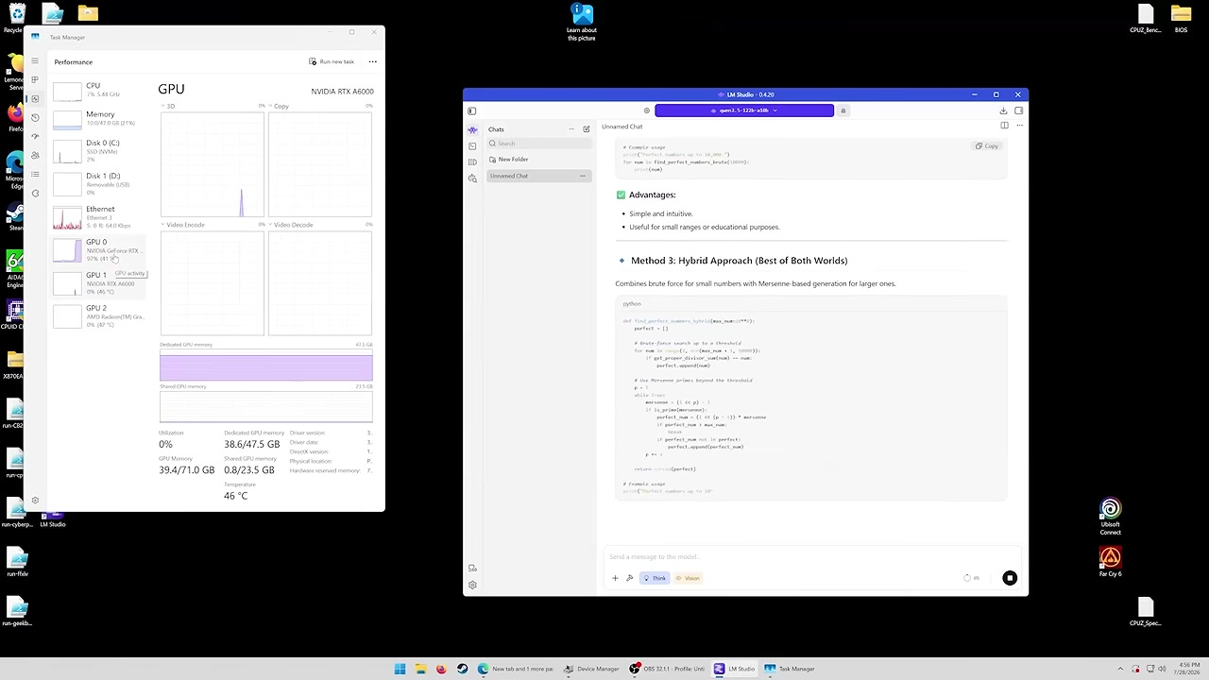Add attachment with plus icon
Viewport: 1209px width, 680px height.
point(615,578)
